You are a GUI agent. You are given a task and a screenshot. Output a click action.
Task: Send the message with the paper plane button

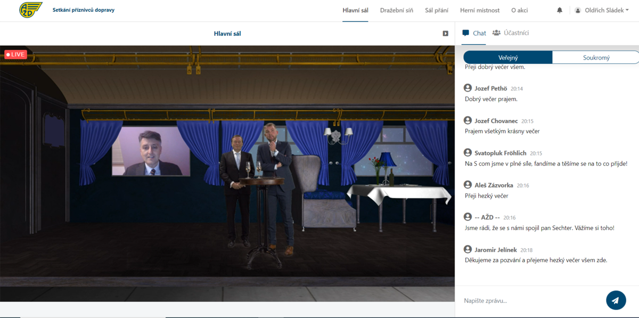click(x=616, y=300)
